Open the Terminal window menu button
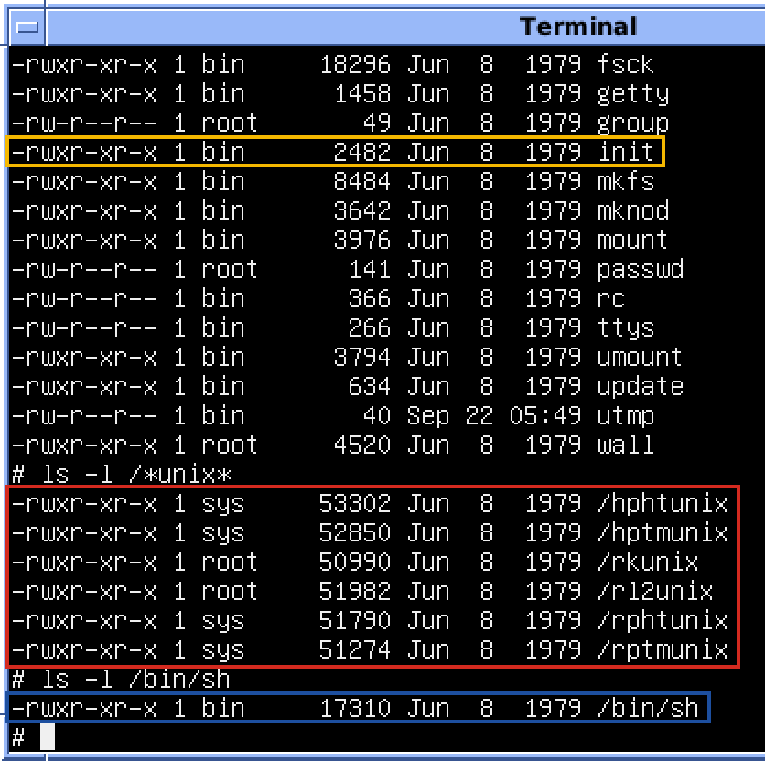The width and height of the screenshot is (765, 761). tap(27, 27)
